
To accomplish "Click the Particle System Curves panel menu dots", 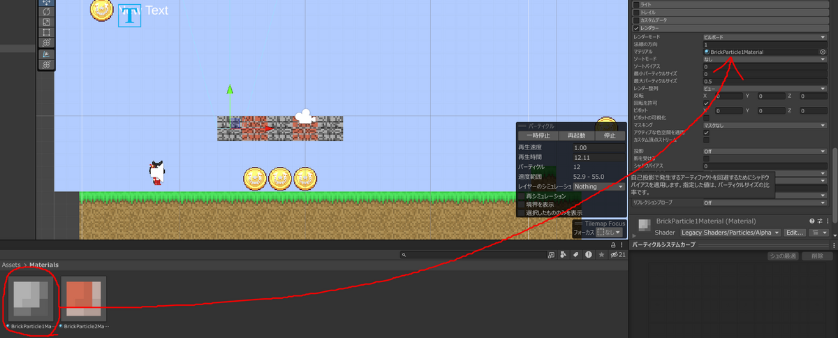I will point(834,245).
